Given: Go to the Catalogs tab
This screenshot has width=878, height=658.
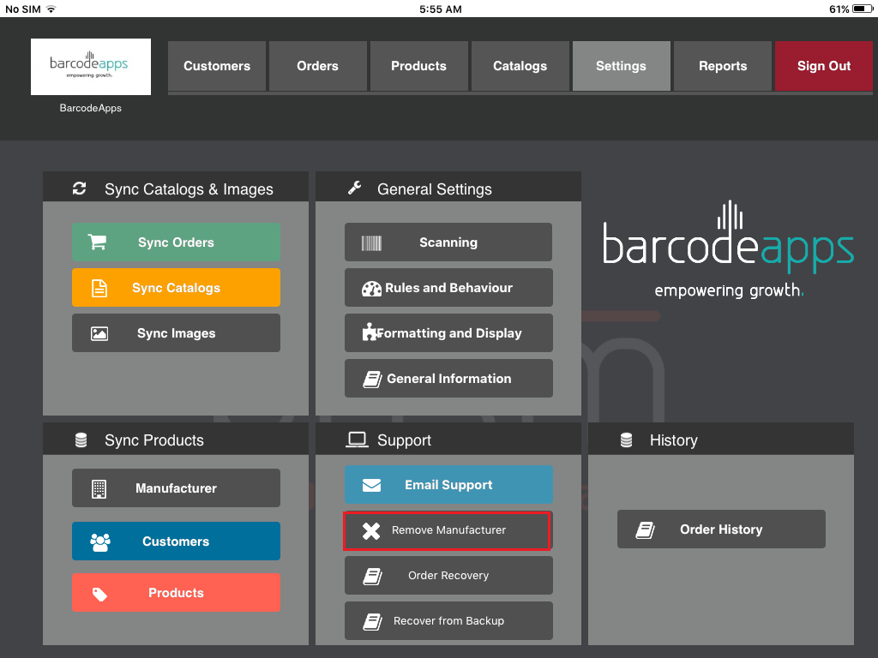Looking at the screenshot, I should (x=520, y=66).
